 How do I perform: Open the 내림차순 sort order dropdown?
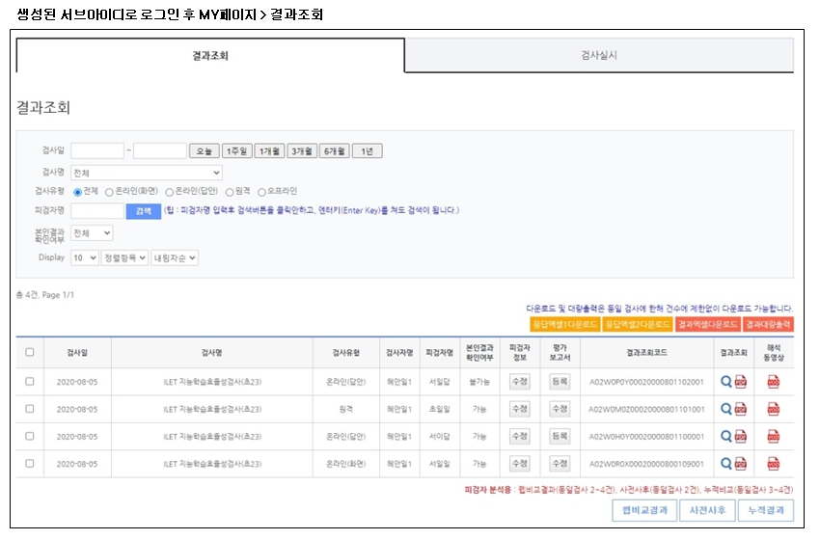click(x=174, y=257)
